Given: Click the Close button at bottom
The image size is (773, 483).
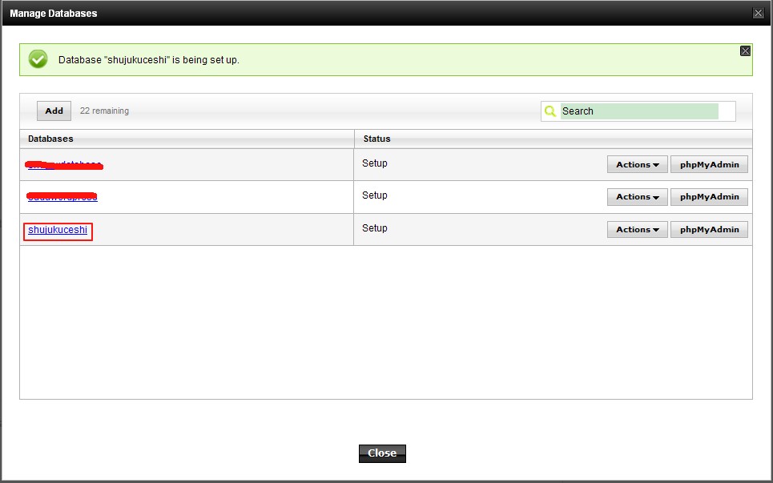Looking at the screenshot, I should coord(382,453).
